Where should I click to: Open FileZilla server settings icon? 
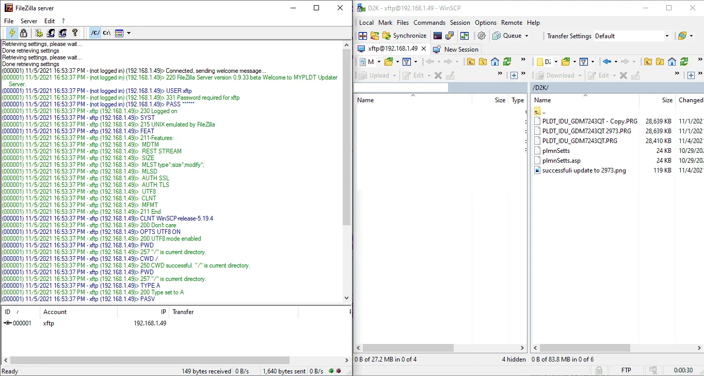39,33
